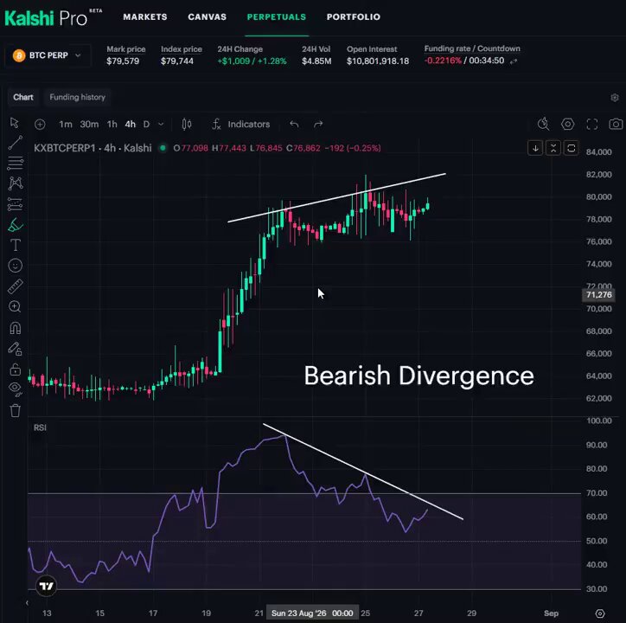The width and height of the screenshot is (626, 623).
Task: Select the 4h timeframe
Action: pyautogui.click(x=131, y=125)
